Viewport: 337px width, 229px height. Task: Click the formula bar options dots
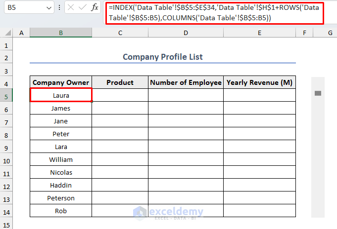coord(59,8)
